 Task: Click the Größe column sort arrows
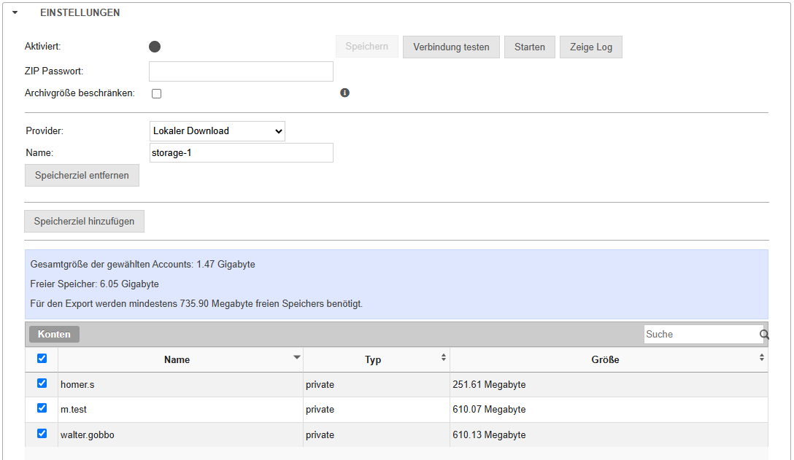[761, 357]
